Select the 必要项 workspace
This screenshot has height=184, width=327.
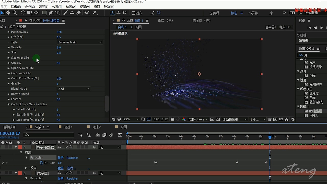[214, 13]
